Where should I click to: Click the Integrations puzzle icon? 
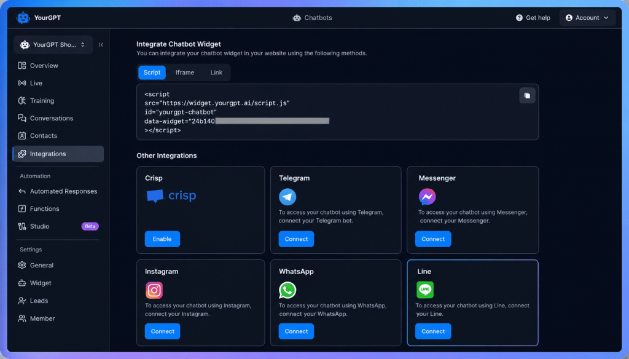point(22,154)
